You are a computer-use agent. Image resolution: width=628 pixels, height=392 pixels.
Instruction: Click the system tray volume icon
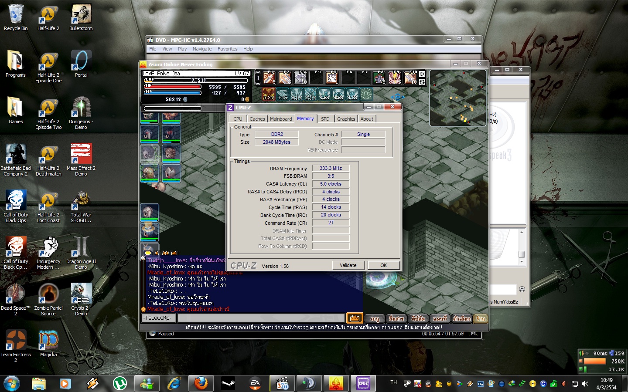tap(585, 384)
